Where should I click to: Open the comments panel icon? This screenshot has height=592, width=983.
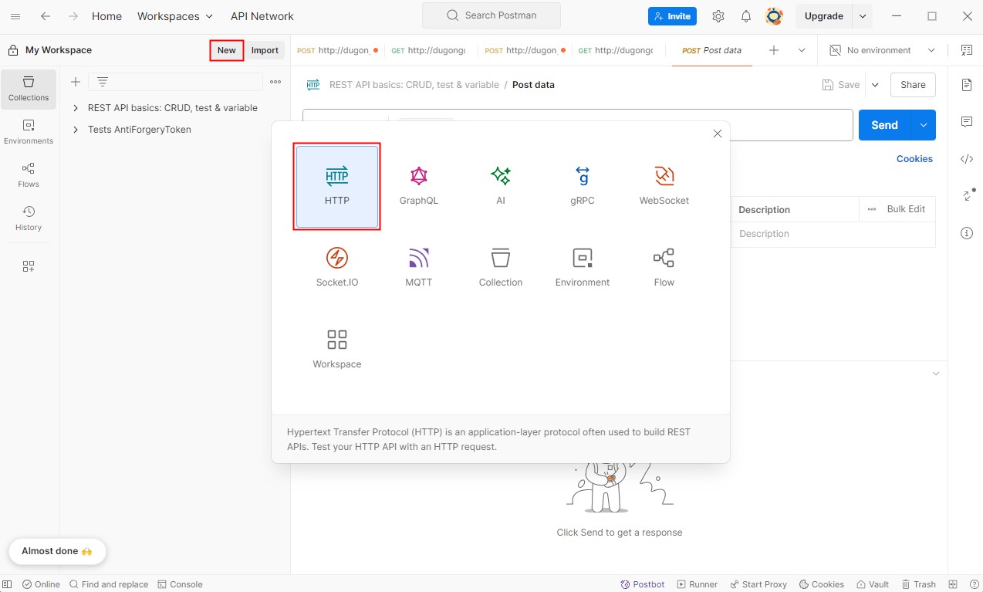click(967, 122)
